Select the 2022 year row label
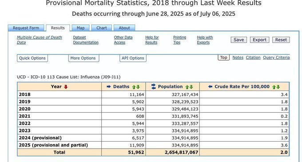Viewport: 302px width, 162px height. 25,123
